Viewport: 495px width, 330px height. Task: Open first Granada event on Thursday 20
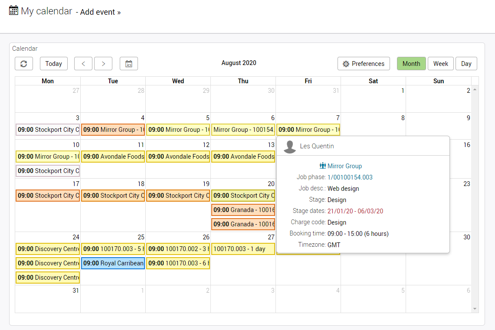[x=243, y=210]
